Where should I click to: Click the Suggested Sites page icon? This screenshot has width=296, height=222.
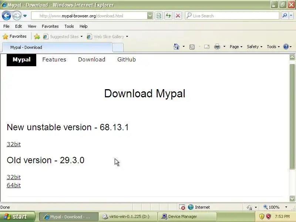click(46, 36)
